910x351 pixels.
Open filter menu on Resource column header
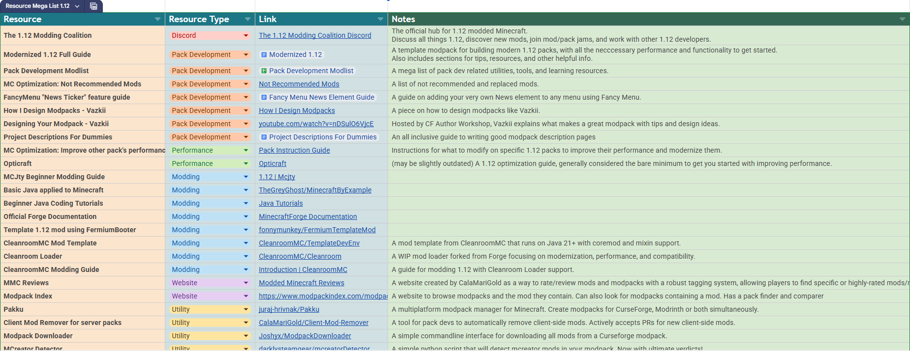(x=157, y=19)
